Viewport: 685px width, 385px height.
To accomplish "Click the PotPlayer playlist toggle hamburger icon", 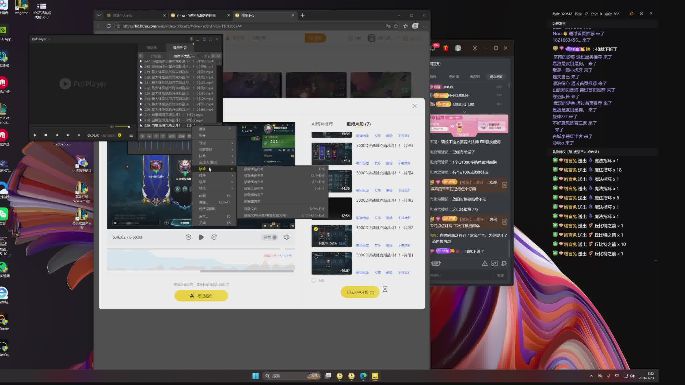I will point(131,135).
